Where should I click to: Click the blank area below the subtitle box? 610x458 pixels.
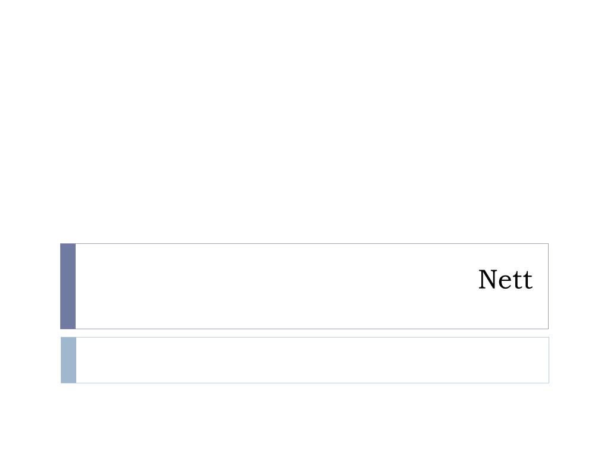[305, 420]
